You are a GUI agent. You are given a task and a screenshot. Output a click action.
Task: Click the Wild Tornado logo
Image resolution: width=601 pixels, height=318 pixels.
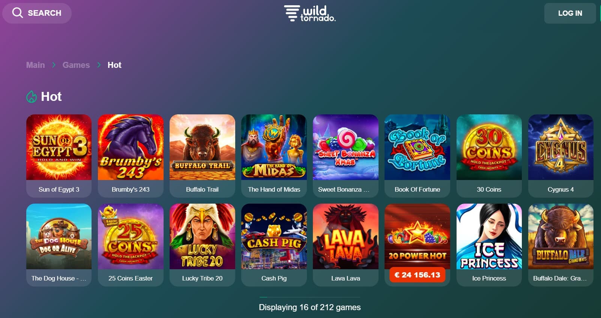(310, 13)
